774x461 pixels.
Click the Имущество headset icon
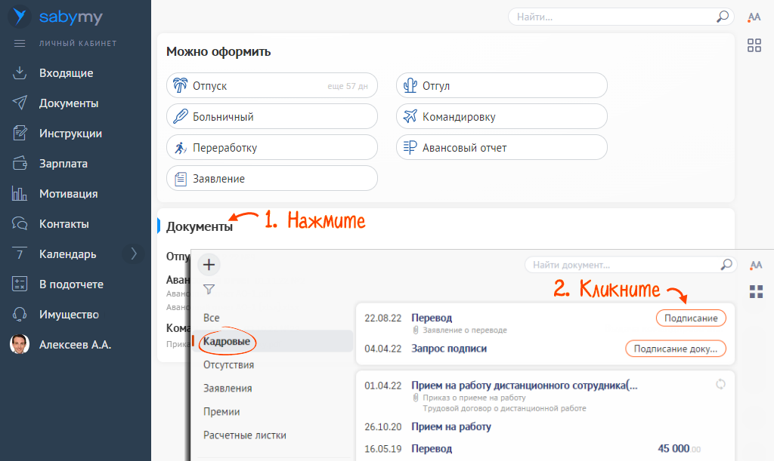(20, 315)
